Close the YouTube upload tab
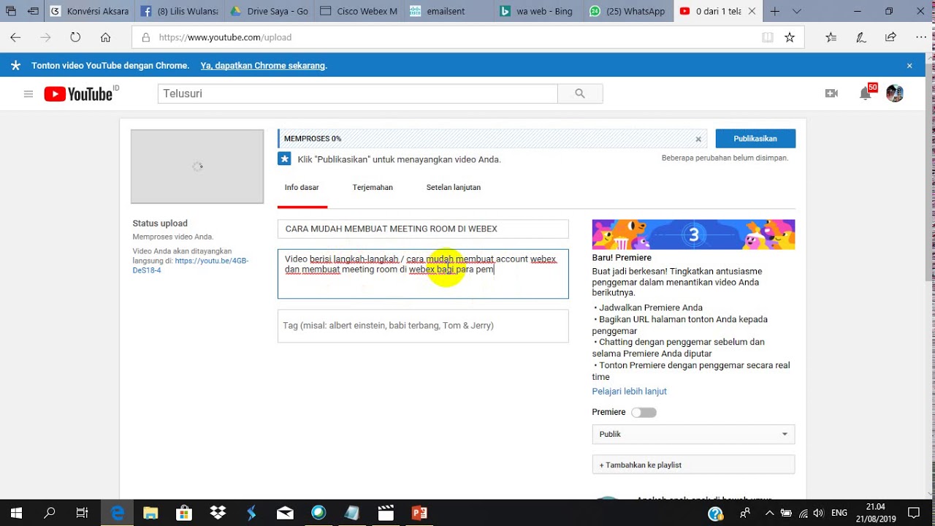This screenshot has height=526, width=935. (752, 11)
